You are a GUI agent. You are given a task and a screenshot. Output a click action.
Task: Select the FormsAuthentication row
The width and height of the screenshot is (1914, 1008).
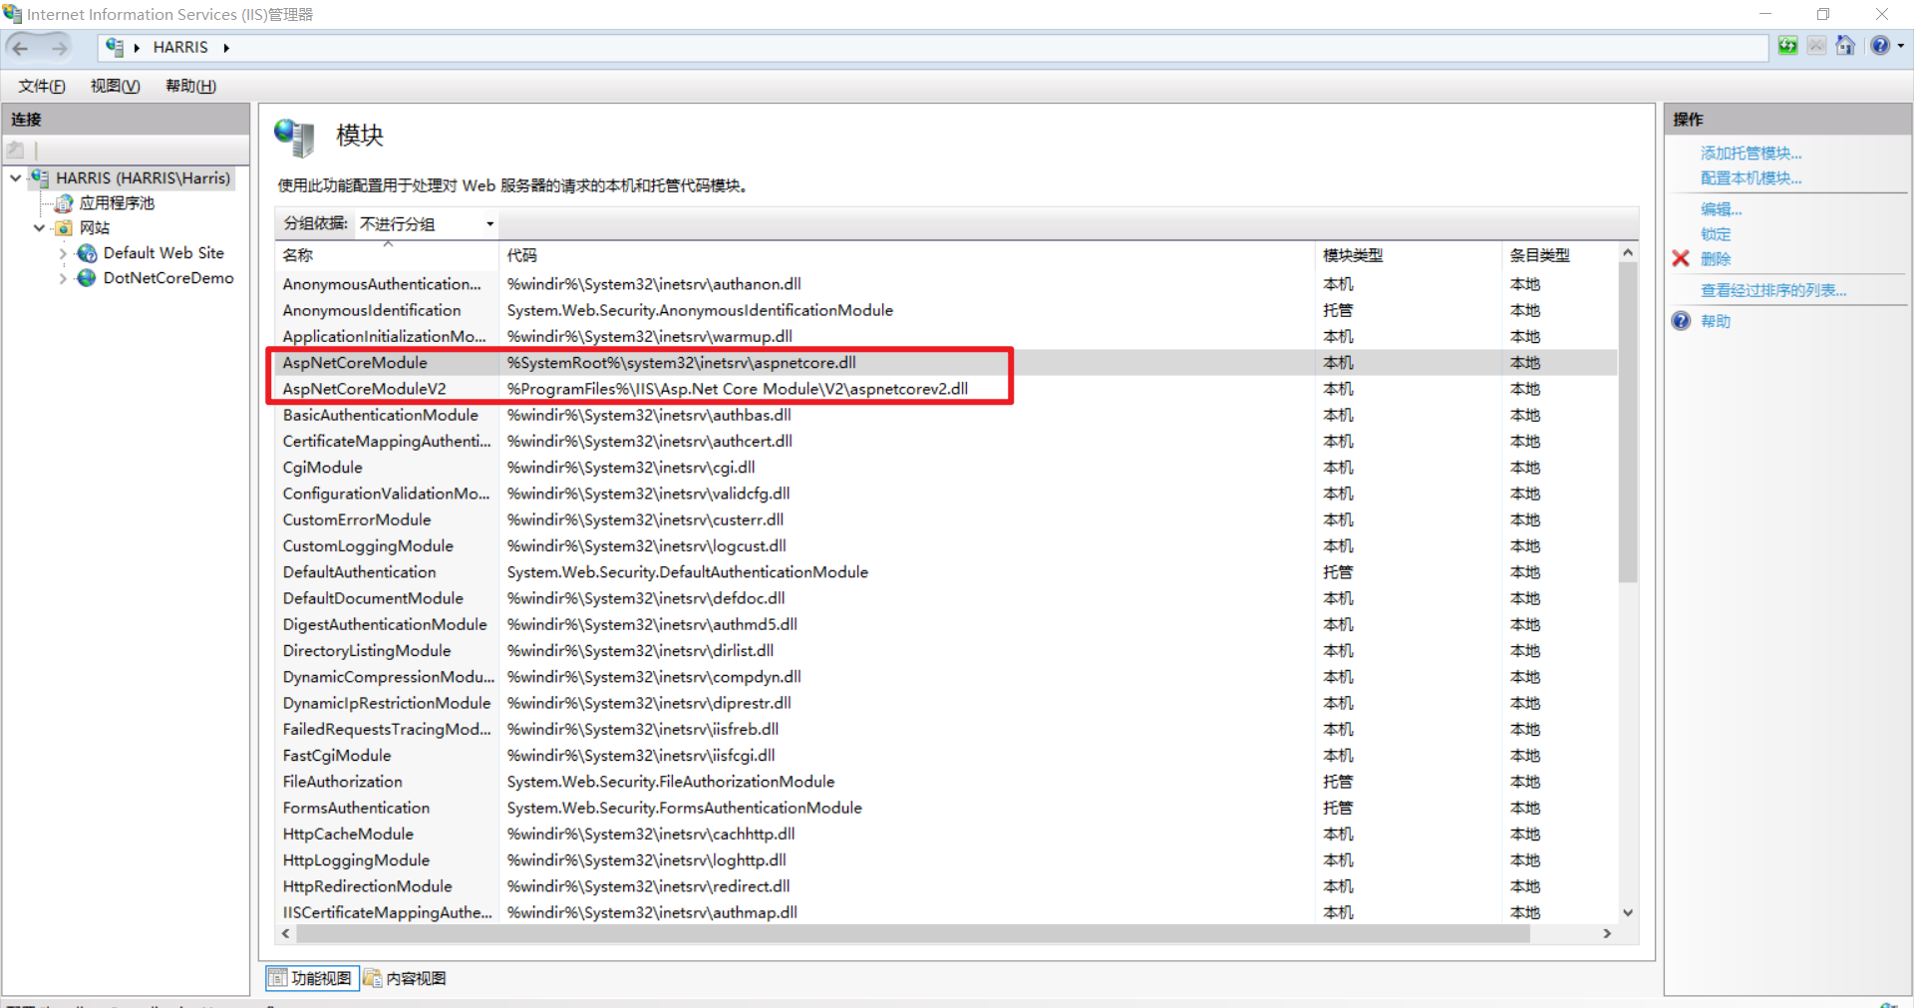coord(946,808)
